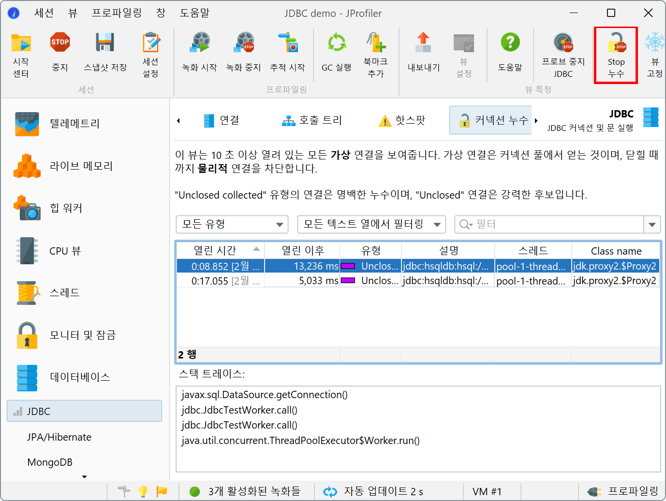Sort by the 열린 시간 column header
The width and height of the screenshot is (666, 501).
[x=221, y=250]
